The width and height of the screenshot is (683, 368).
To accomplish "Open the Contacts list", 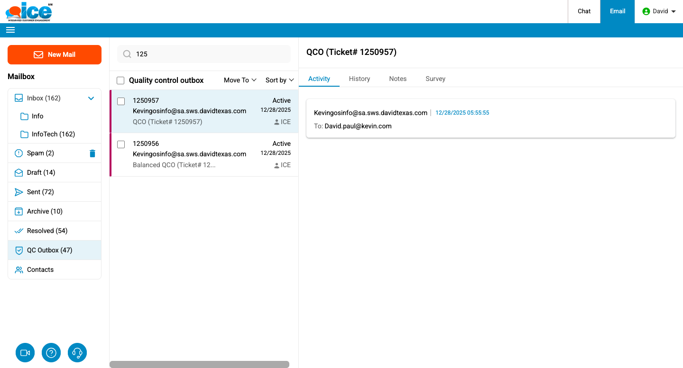I will 40,269.
